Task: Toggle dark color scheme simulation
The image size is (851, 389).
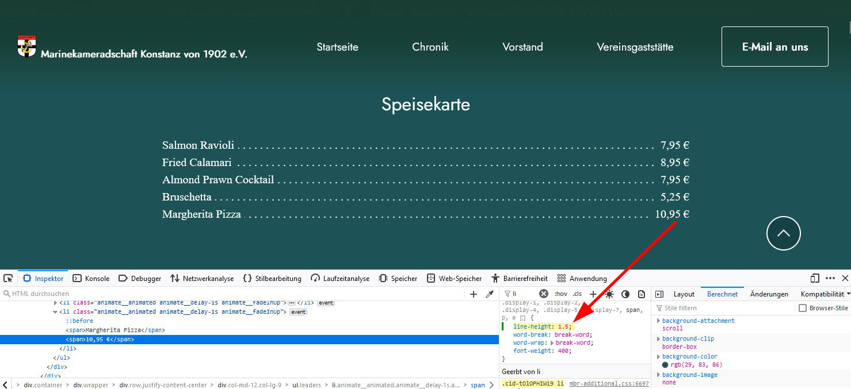Action: tap(625, 294)
